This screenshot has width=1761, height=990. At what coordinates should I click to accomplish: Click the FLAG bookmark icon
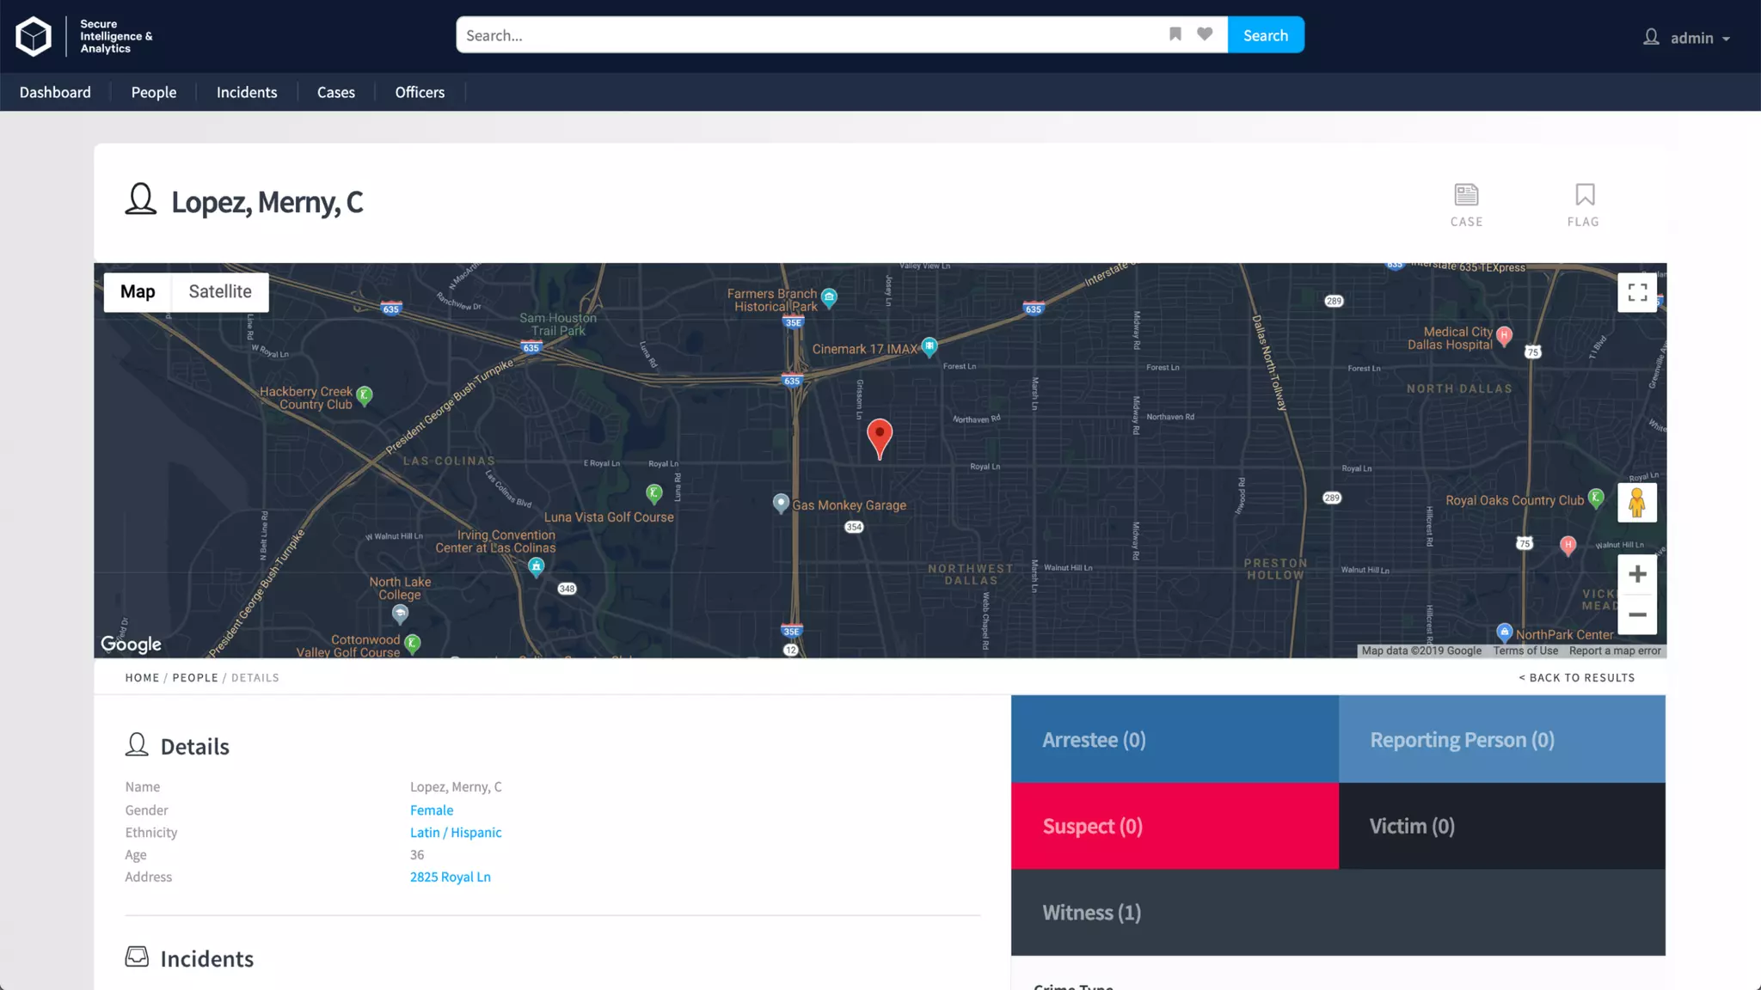click(1584, 196)
